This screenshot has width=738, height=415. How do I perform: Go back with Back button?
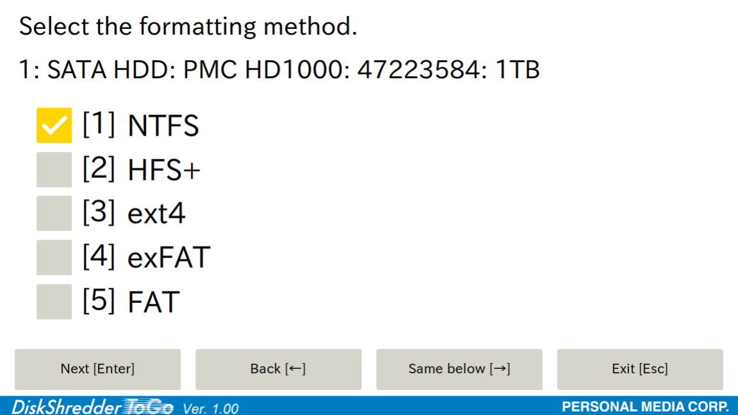point(278,370)
